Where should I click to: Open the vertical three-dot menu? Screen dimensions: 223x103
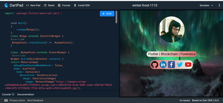tap(219, 5)
